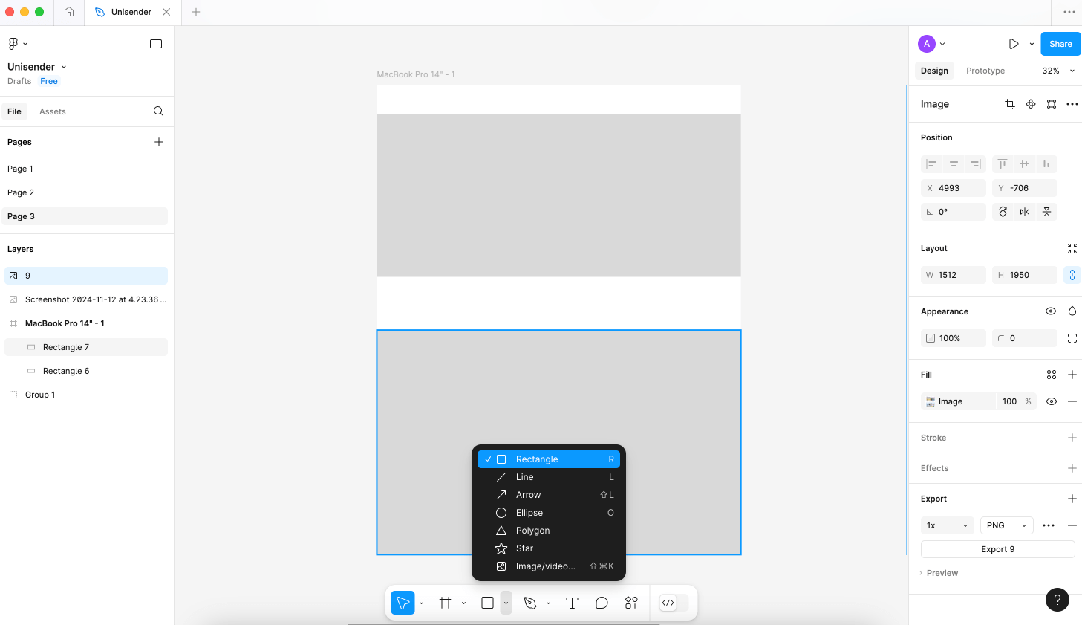This screenshot has height=625, width=1082.
Task: Edit the width field 1512
Action: pyautogui.click(x=954, y=275)
